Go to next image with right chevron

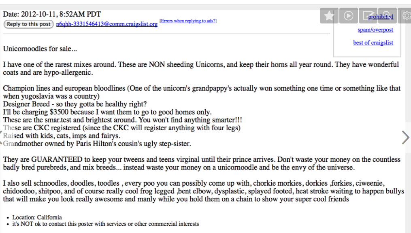[x=405, y=138]
